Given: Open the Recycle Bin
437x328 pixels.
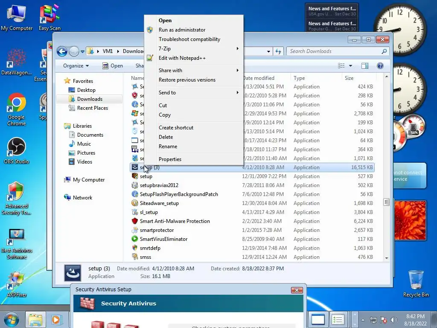Looking at the screenshot, I should pos(416,284).
